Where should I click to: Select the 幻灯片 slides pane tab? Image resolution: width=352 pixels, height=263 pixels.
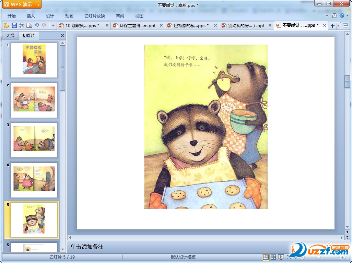[29, 35]
